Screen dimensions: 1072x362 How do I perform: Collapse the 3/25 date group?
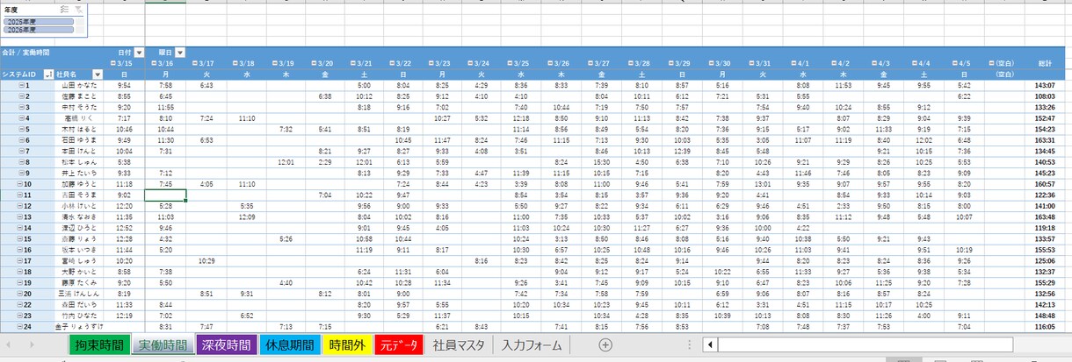[510, 64]
